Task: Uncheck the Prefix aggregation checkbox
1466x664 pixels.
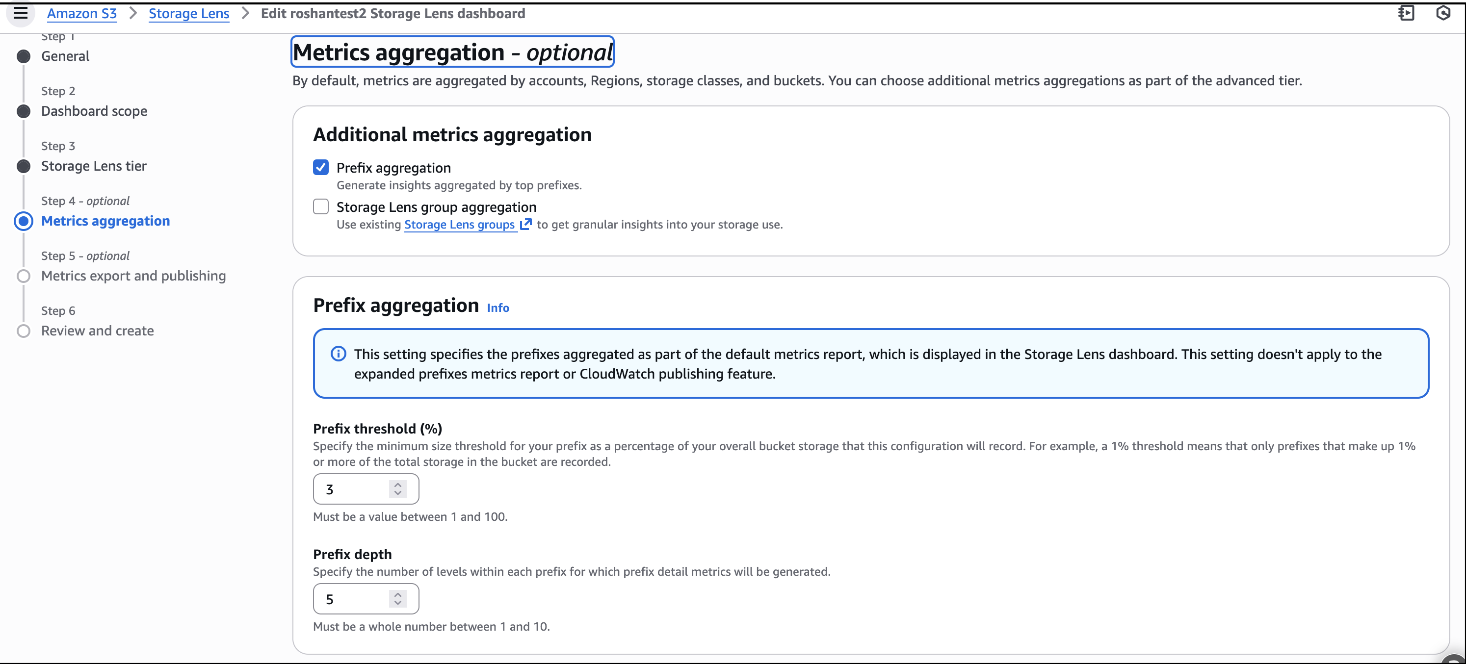Action: click(321, 167)
